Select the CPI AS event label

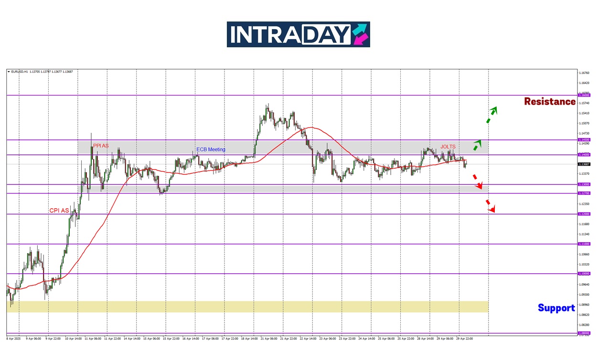59,210
